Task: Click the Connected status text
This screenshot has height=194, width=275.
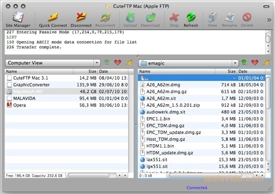Action: (197, 187)
